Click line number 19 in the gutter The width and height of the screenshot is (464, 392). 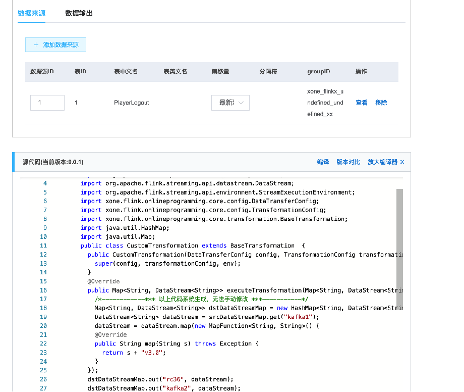43,317
